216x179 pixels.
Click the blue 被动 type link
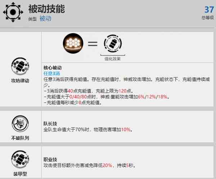click(x=45, y=19)
